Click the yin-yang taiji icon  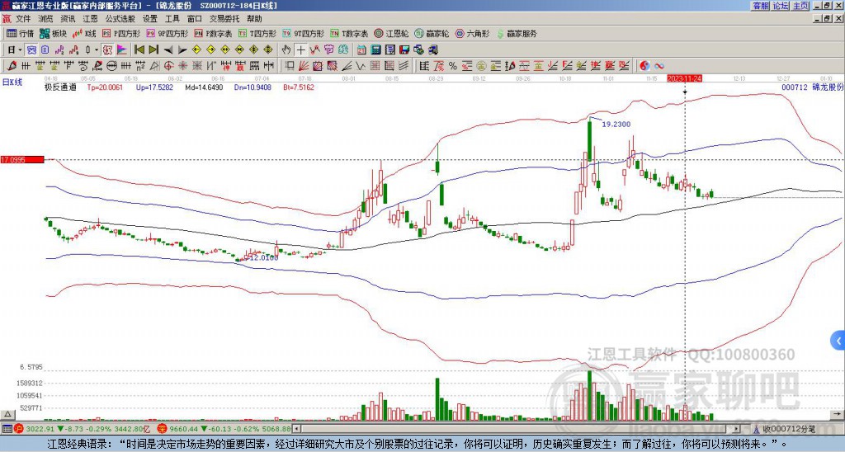coord(644,66)
